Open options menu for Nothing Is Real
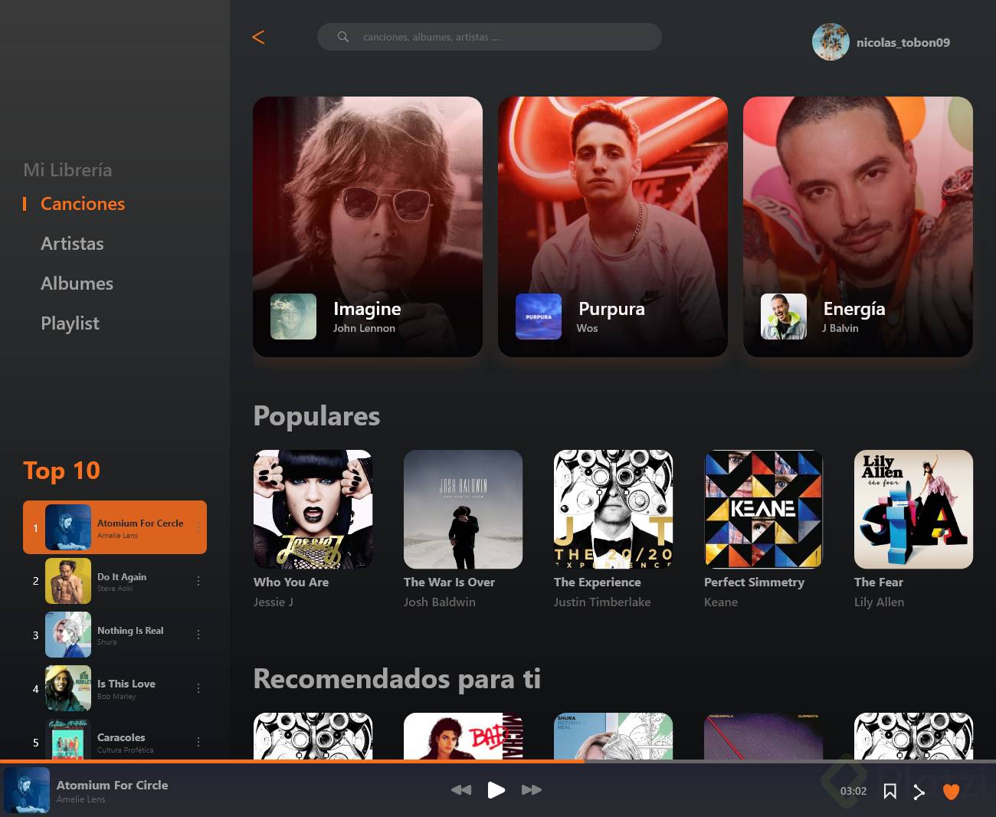Viewport: 996px width, 817px height. (198, 635)
